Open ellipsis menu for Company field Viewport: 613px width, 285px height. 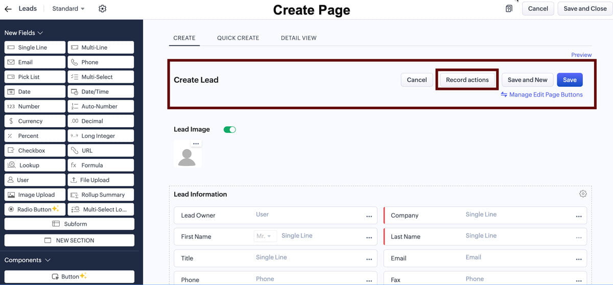(x=579, y=216)
